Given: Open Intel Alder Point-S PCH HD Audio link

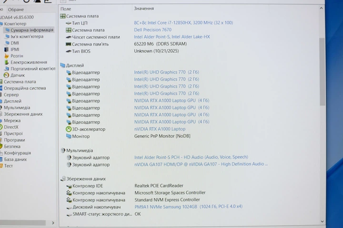Looking at the screenshot, I should (191, 157).
